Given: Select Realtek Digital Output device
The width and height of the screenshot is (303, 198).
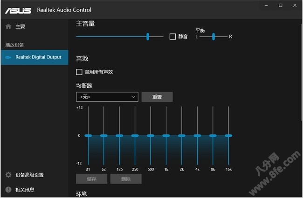Looking at the screenshot, I should point(34,57).
